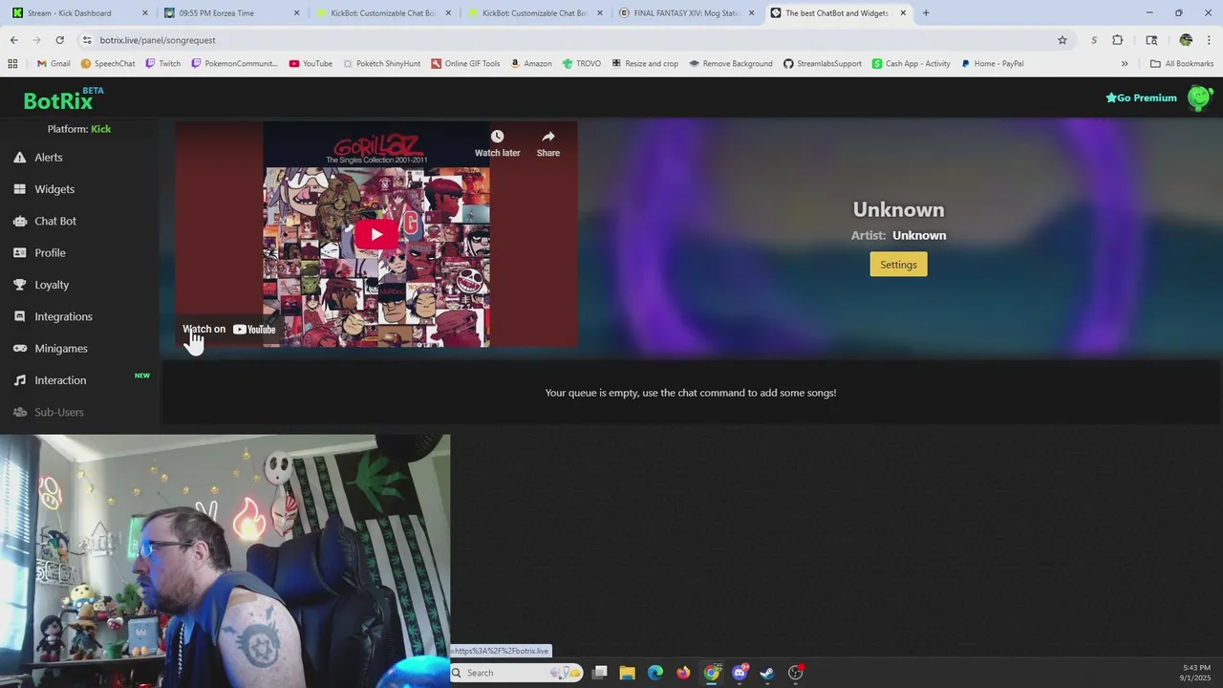Click Windows taskbar Search box
The width and height of the screenshot is (1223, 688).
tap(516, 673)
